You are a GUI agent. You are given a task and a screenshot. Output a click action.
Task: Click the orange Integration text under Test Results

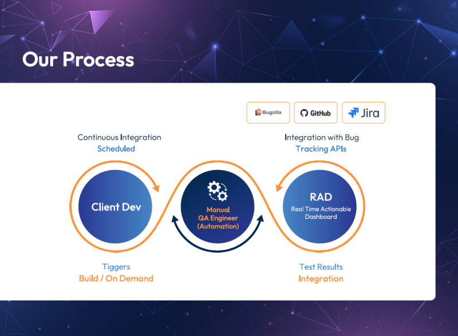[x=321, y=279]
